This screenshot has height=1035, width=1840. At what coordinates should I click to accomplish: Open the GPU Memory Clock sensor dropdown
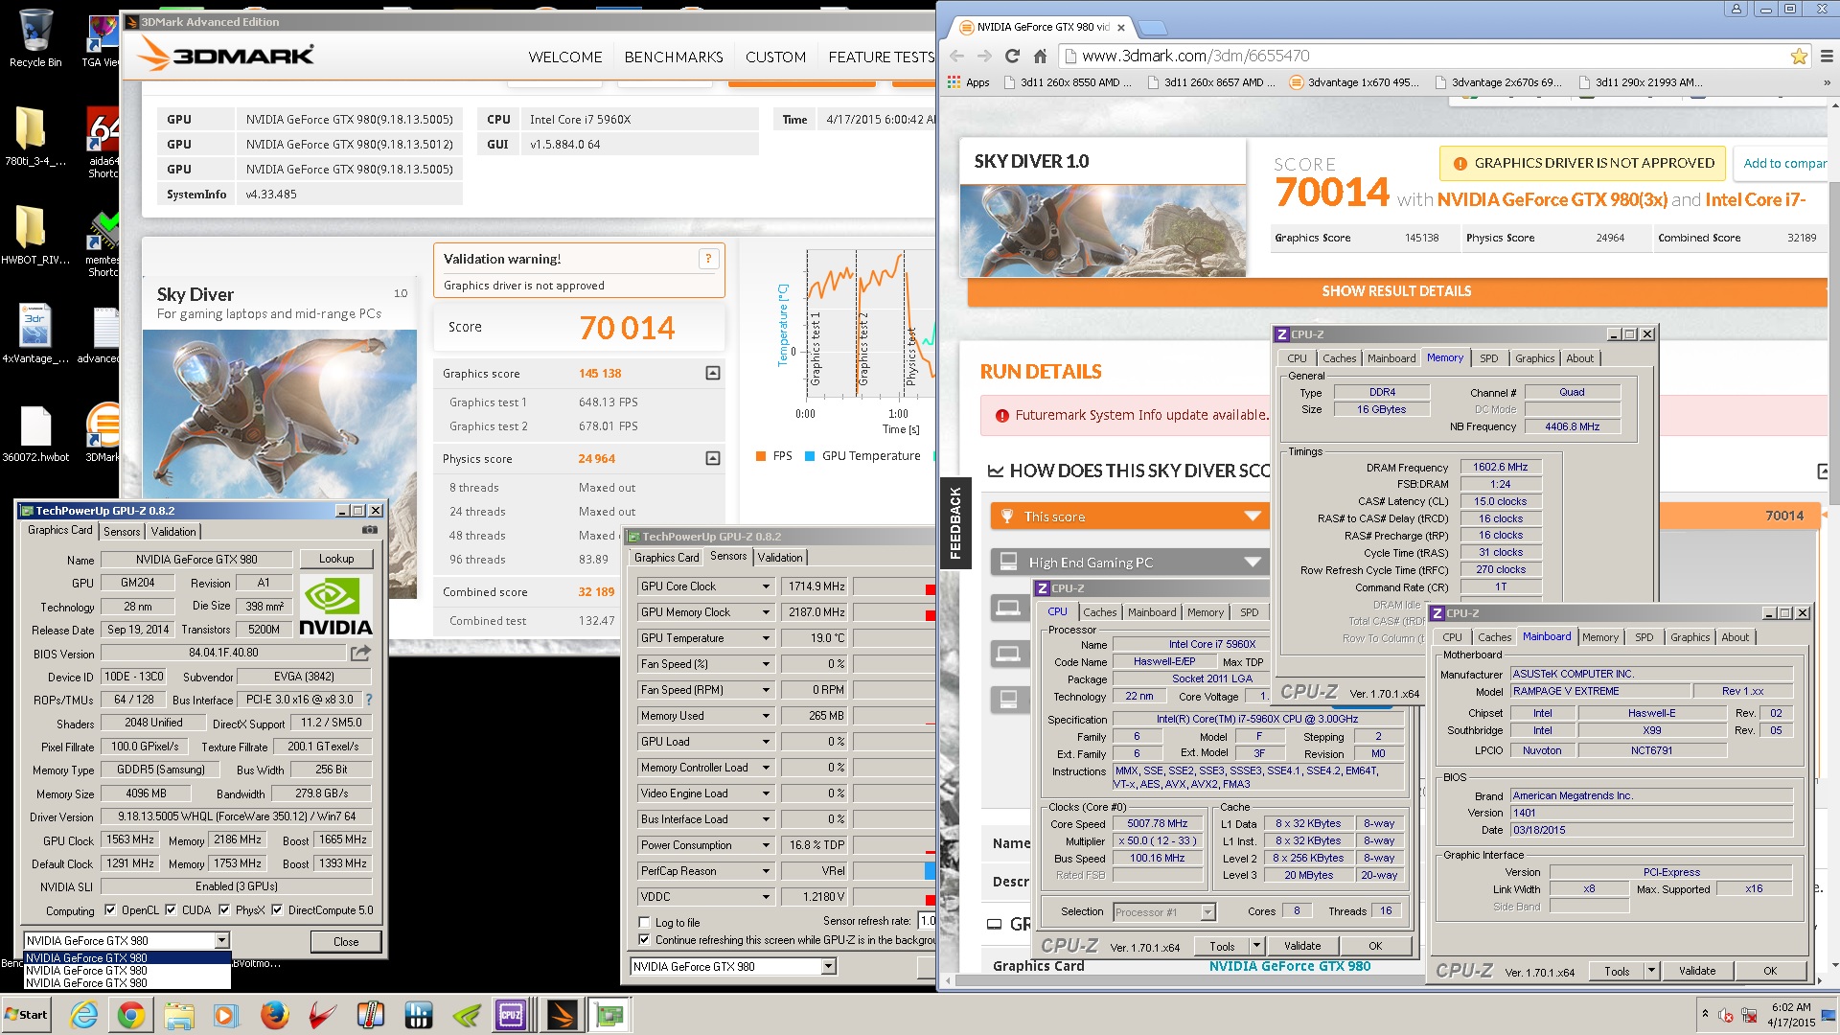point(766,612)
